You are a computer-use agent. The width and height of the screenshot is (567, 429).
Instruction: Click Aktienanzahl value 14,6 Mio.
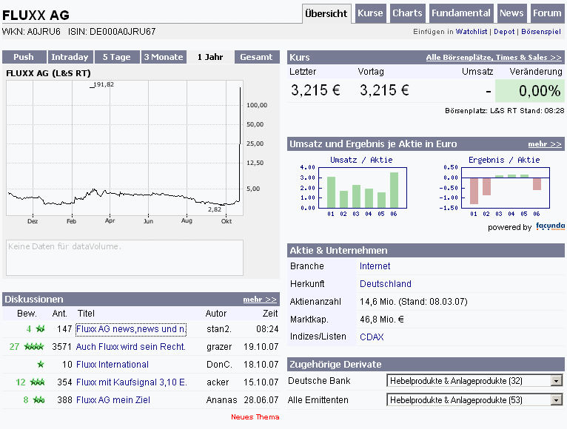coord(413,302)
